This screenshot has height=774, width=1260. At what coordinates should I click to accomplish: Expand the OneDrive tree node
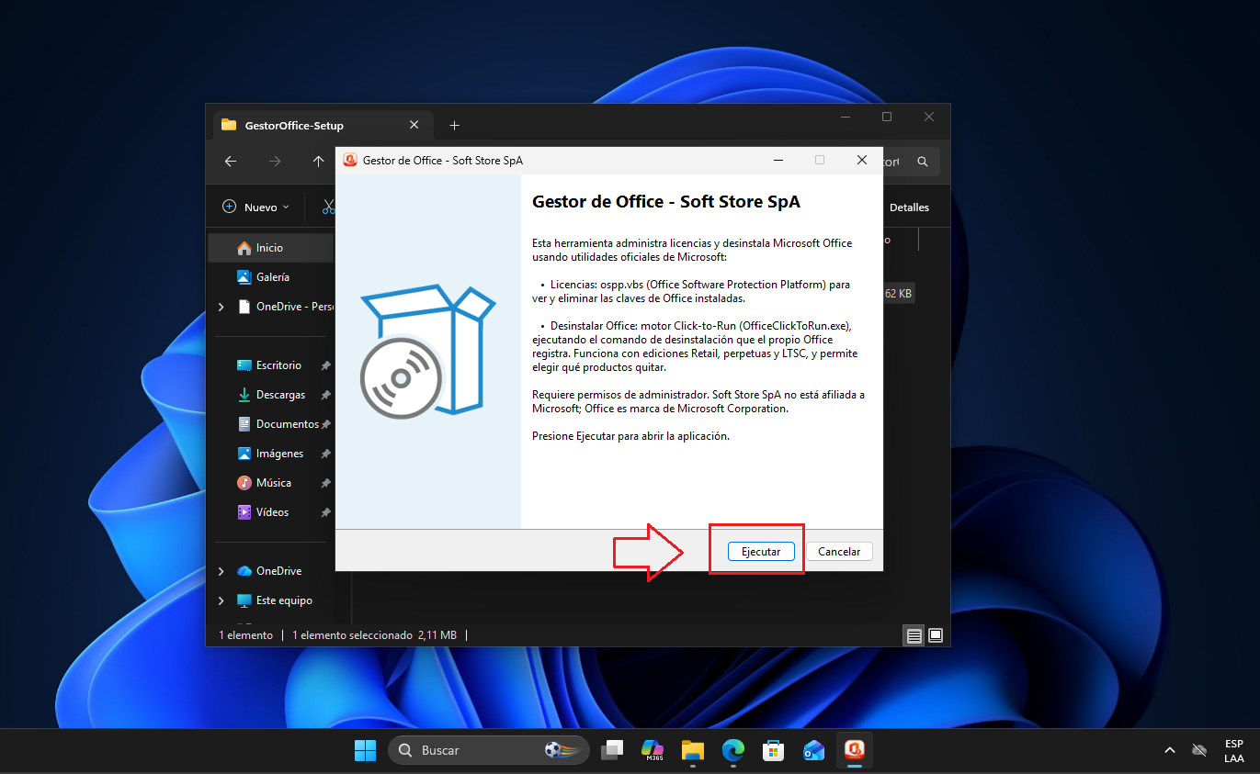221,571
